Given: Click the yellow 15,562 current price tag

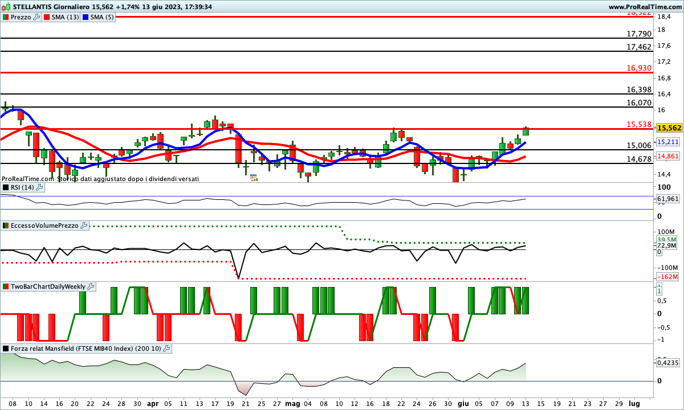Looking at the screenshot, I should [669, 128].
